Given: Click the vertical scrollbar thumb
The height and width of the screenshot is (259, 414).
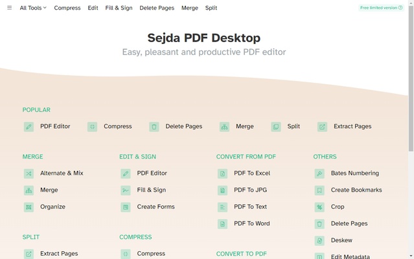Looking at the screenshot, I should (411, 78).
